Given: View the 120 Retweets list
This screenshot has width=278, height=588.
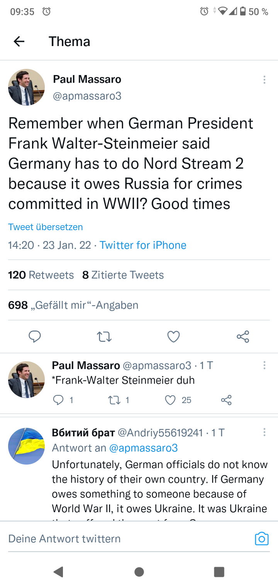Looking at the screenshot, I should click(41, 275).
